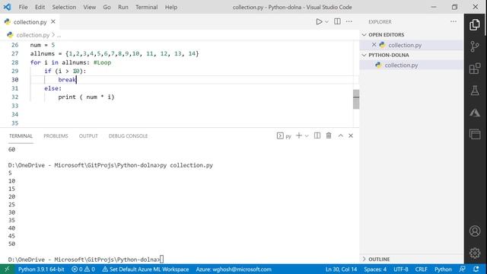Click the editor vertical scrollbar thumb

point(356,99)
